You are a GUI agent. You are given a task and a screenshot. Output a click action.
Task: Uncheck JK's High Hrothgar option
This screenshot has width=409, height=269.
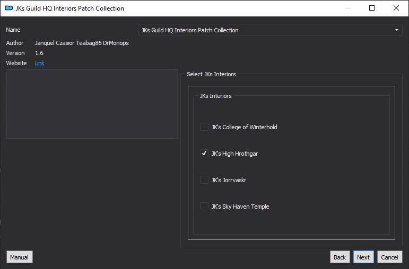[204, 154]
